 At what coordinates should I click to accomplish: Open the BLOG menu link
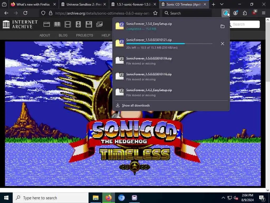(x=63, y=35)
